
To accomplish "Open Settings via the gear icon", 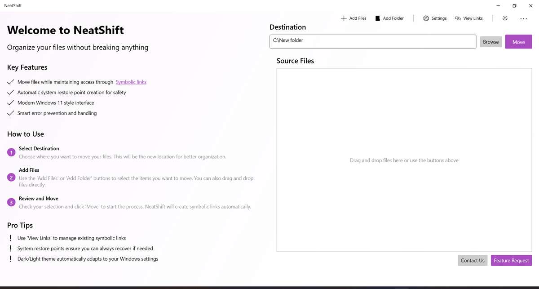I will 426,18.
